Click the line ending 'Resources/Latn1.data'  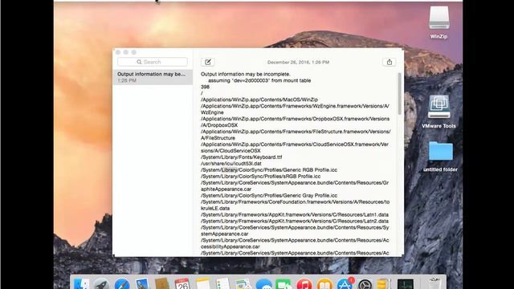pyautogui.click(x=295, y=214)
